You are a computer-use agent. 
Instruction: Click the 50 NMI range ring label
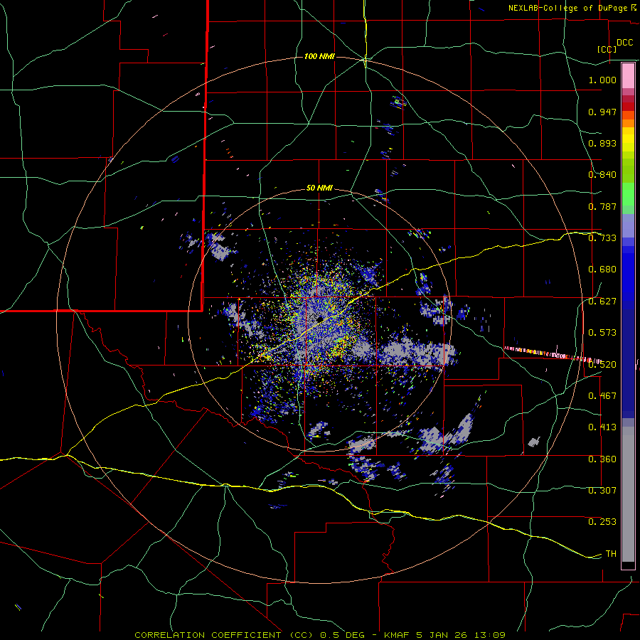pyautogui.click(x=319, y=188)
